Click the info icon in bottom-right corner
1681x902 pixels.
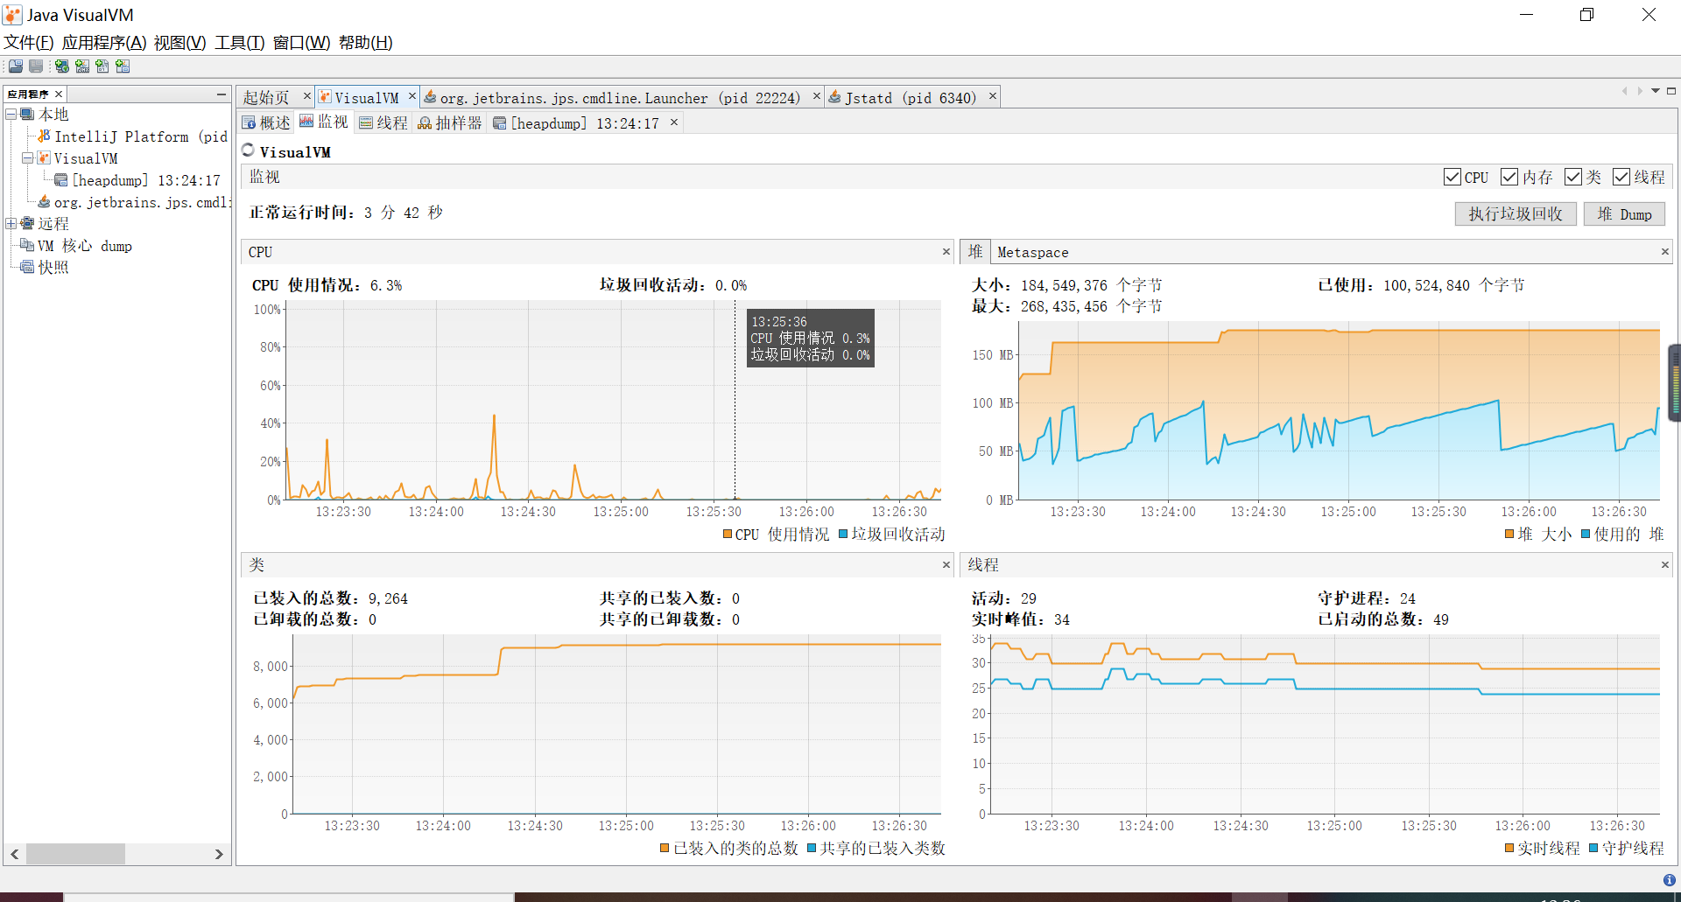pos(1669,880)
